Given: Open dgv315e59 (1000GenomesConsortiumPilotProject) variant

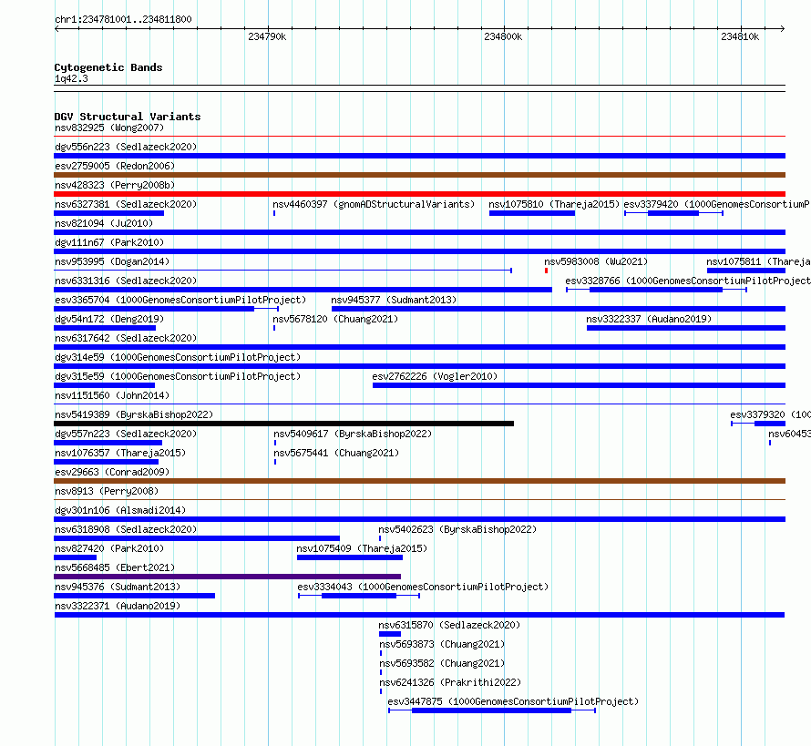Looking at the screenshot, I should click(105, 385).
